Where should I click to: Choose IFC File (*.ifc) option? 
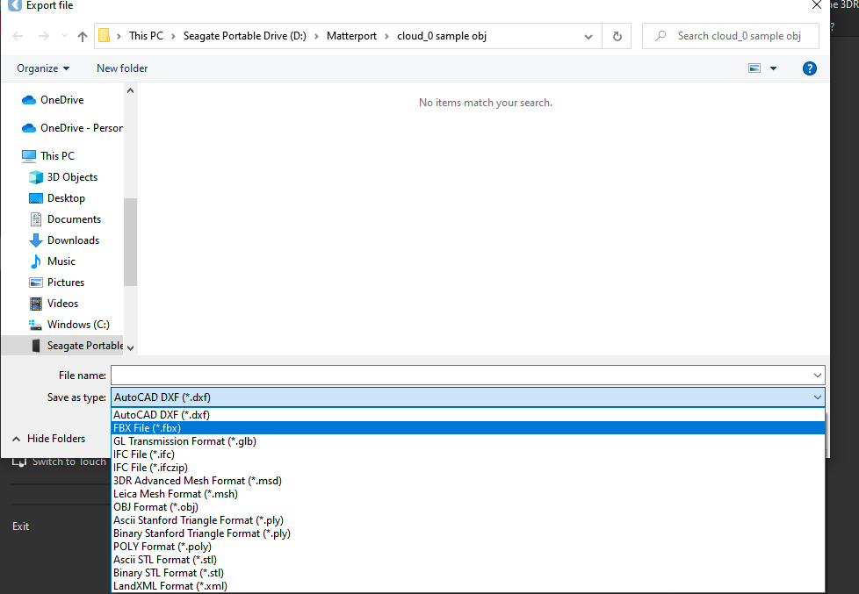coord(468,454)
